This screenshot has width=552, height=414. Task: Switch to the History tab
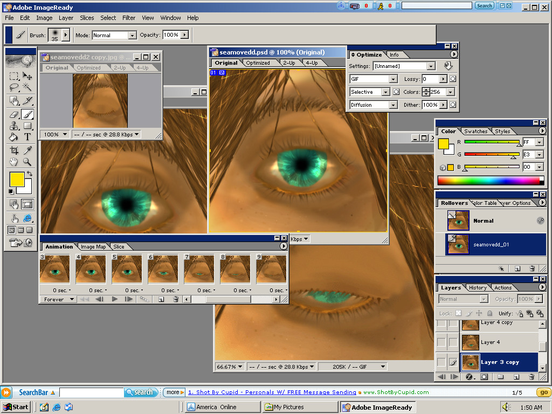[x=478, y=288]
